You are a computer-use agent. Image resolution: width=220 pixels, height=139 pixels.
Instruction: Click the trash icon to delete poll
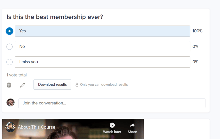pos(9,85)
